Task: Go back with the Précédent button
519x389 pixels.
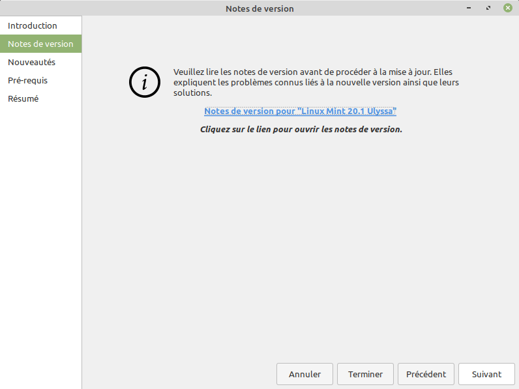Action: coord(426,374)
